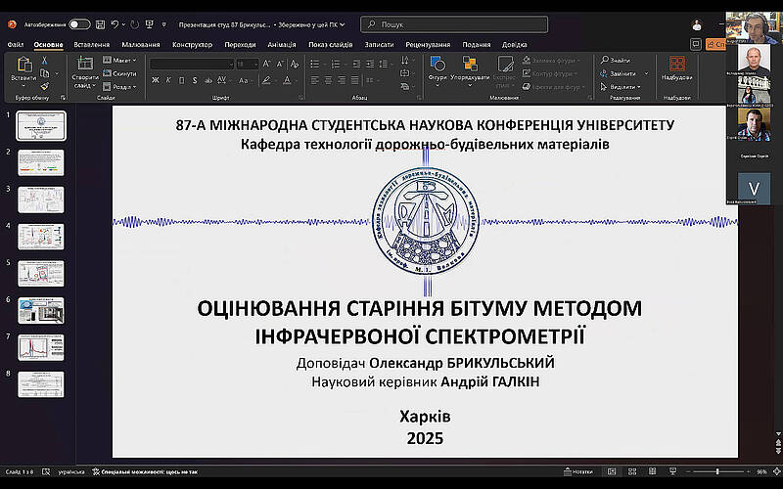The height and width of the screenshot is (489, 783).
Task: Toggle underline formatting button
Action: 182,80
